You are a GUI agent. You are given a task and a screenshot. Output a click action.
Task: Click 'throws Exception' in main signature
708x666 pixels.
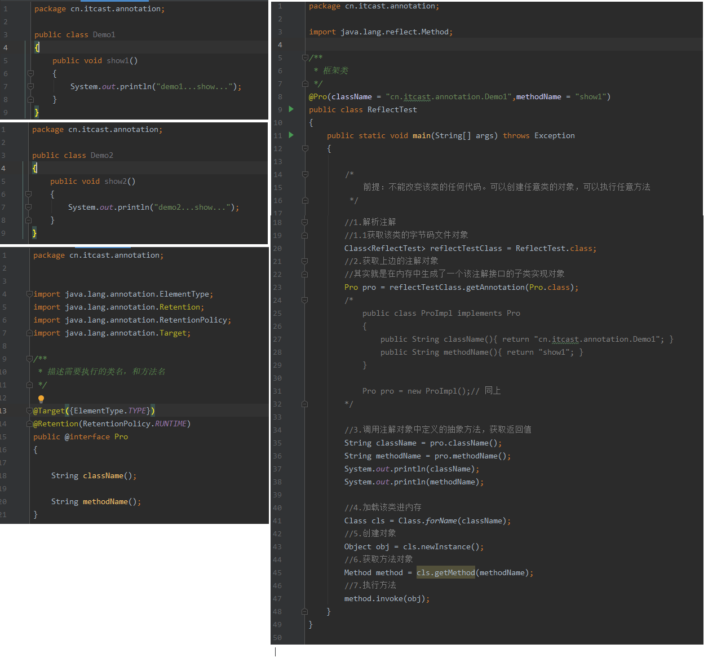click(539, 135)
